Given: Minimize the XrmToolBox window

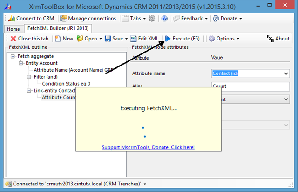Looking at the screenshot, I should click(x=258, y=6).
